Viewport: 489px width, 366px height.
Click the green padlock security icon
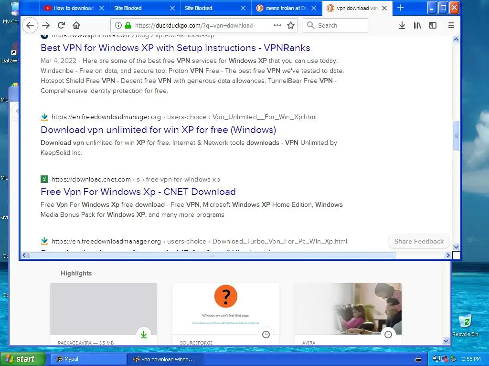pyautogui.click(x=128, y=26)
